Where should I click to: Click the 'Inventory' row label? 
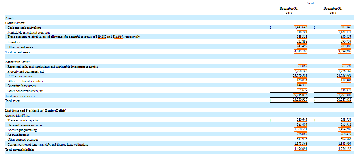(14, 42)
